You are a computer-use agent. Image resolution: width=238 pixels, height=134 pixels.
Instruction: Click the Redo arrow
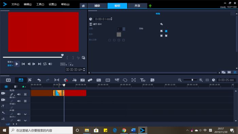tap(48, 80)
